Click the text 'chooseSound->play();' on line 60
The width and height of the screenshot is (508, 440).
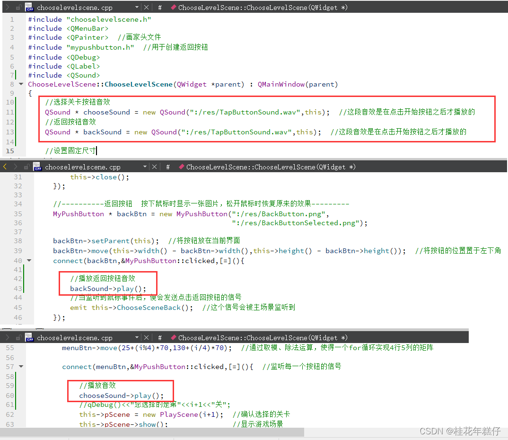122,395
